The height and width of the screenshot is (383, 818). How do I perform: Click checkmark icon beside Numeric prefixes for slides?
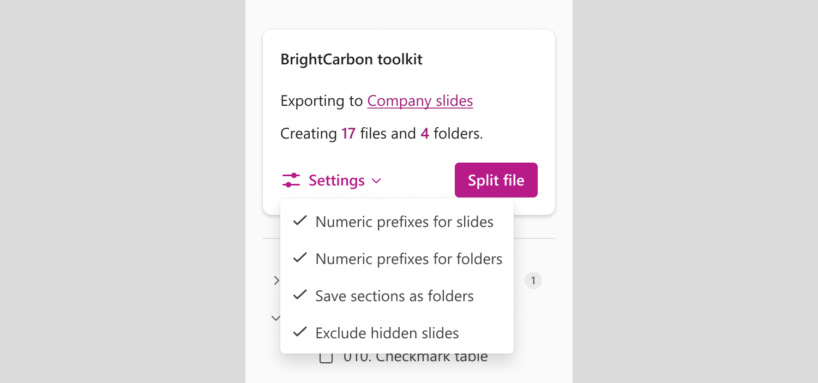pyautogui.click(x=300, y=221)
